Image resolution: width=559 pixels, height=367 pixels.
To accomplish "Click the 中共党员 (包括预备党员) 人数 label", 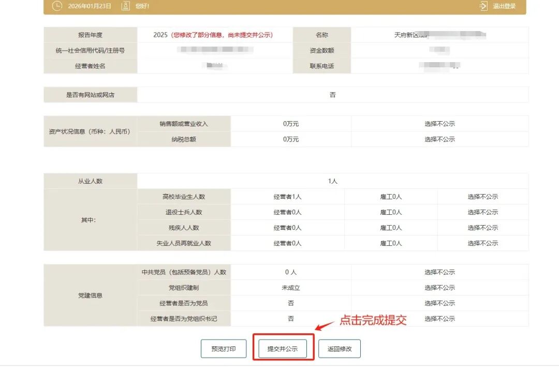I will tap(184, 272).
